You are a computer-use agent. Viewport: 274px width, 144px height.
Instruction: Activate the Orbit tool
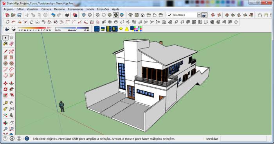click(5, 123)
